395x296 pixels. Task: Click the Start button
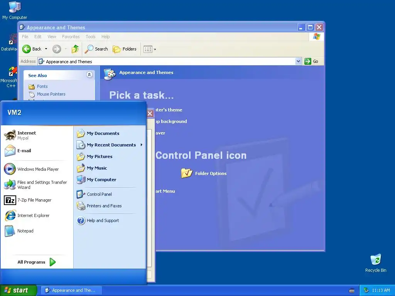pyautogui.click(x=18, y=290)
